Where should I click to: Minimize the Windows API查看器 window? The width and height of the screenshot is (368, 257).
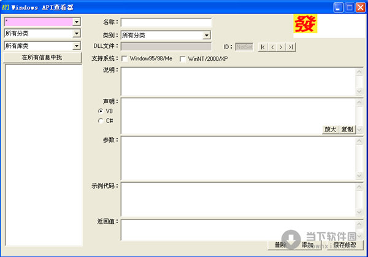[x=338, y=7]
